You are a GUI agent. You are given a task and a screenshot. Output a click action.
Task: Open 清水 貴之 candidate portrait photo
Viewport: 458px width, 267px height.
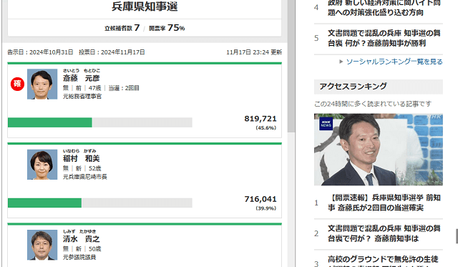pyautogui.click(x=42, y=245)
